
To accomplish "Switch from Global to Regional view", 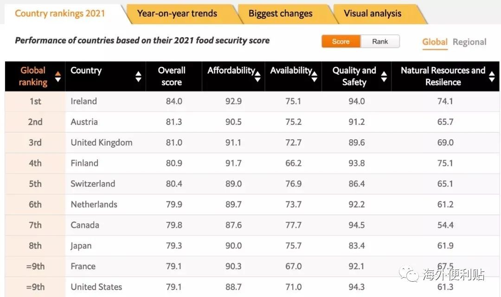I will 469,42.
